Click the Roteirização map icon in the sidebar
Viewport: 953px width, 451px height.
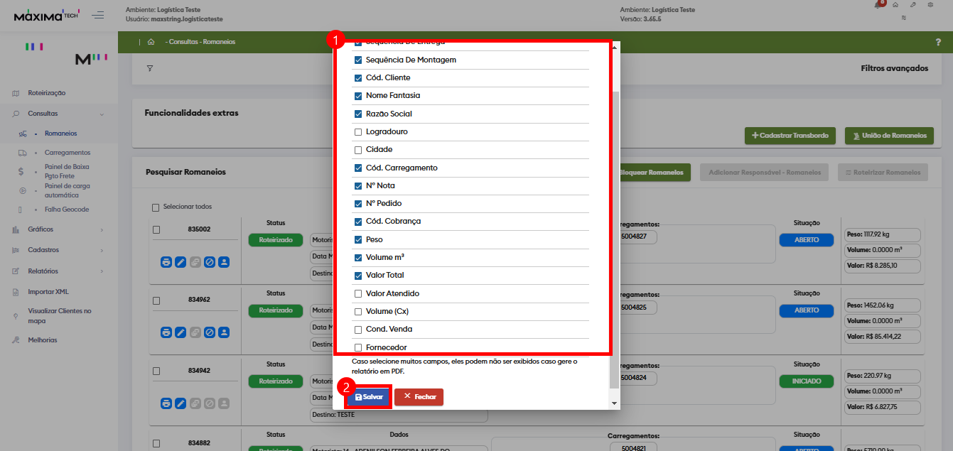coord(16,93)
